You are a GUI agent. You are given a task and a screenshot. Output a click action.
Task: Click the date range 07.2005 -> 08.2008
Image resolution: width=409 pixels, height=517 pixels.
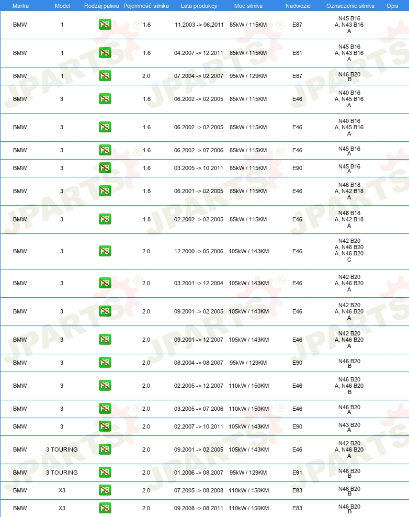[199, 491]
